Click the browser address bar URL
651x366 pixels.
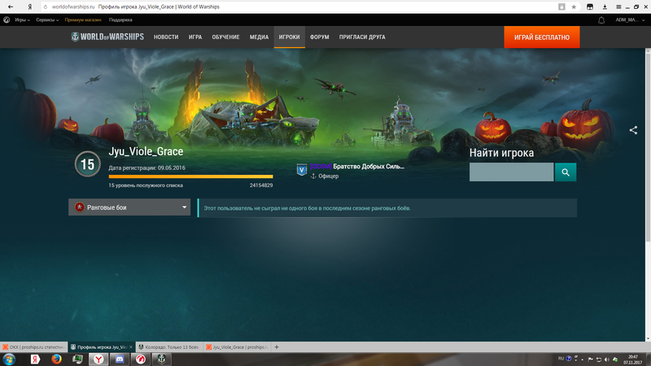[x=73, y=7]
